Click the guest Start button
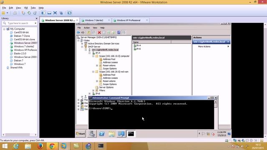Screen dimensions: 267x150 (x=81, y=134)
